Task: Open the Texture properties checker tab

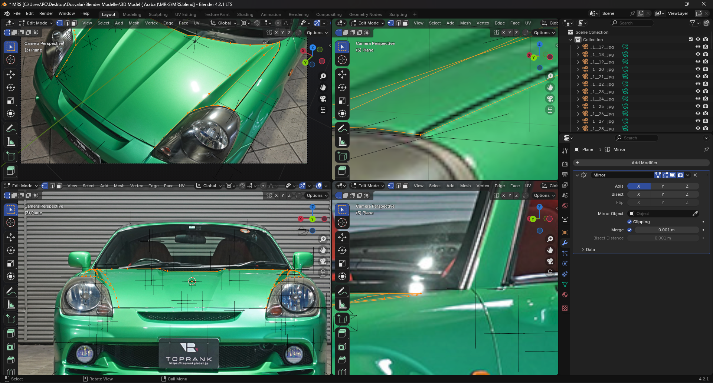Action: pyautogui.click(x=565, y=308)
